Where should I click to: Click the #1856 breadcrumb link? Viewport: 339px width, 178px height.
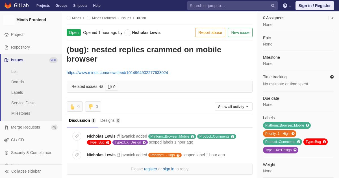[142, 18]
